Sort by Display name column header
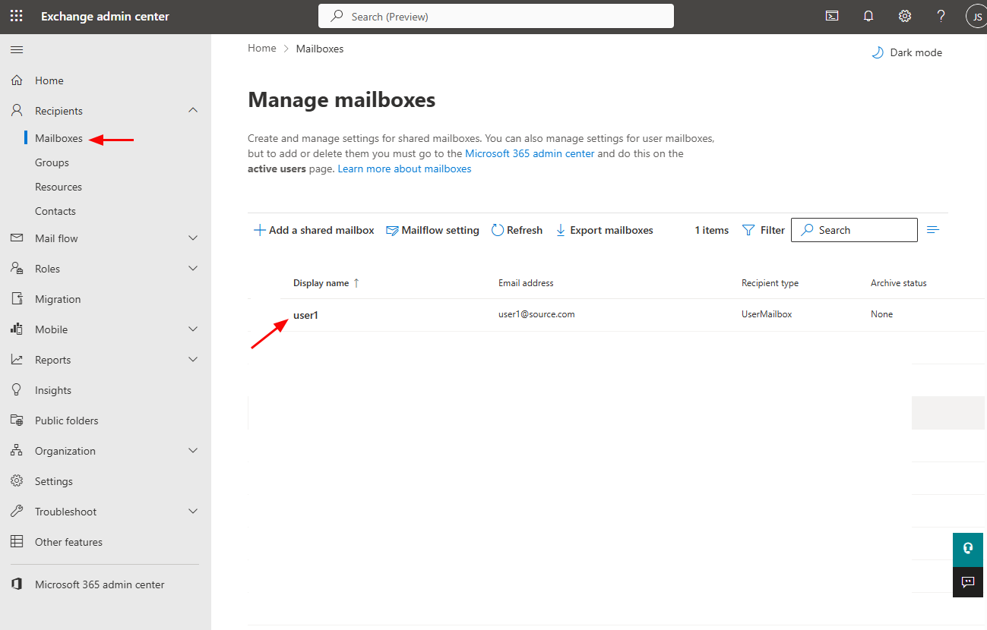Screen dimensions: 987x630 [x=321, y=283]
